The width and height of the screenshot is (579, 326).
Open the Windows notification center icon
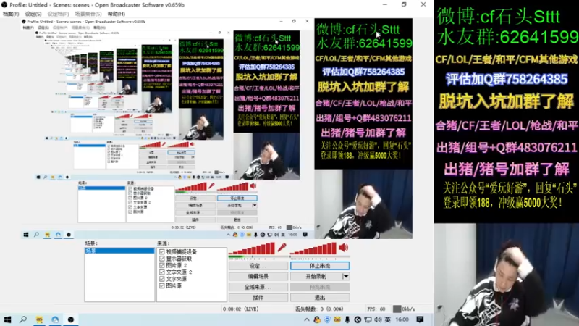[x=420, y=319]
